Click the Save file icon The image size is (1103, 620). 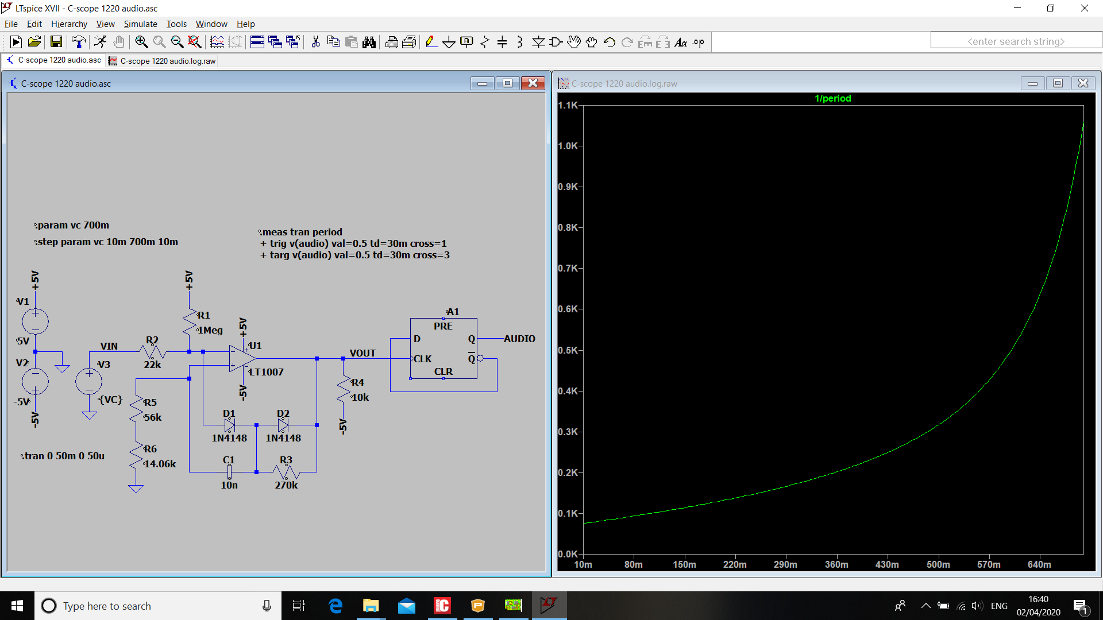(x=56, y=42)
